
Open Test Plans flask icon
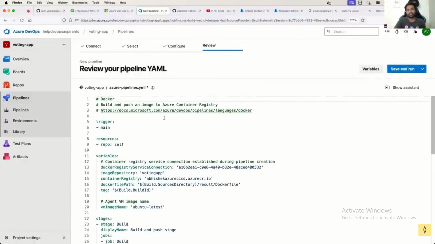pyautogui.click(x=6, y=144)
